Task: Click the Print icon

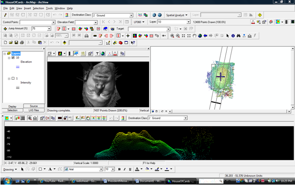Action: tap(22, 42)
